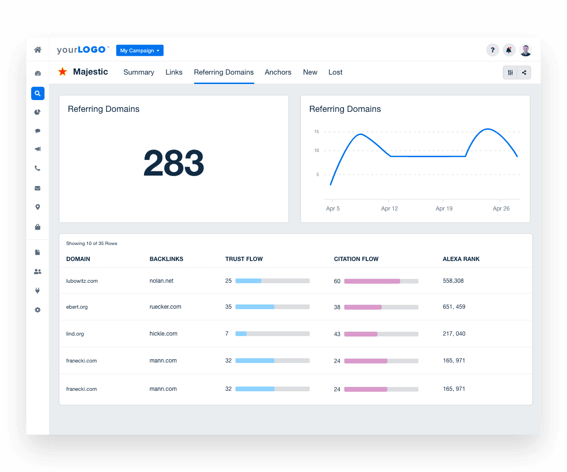
Task: Open the chat messages section
Action: pos(38,131)
